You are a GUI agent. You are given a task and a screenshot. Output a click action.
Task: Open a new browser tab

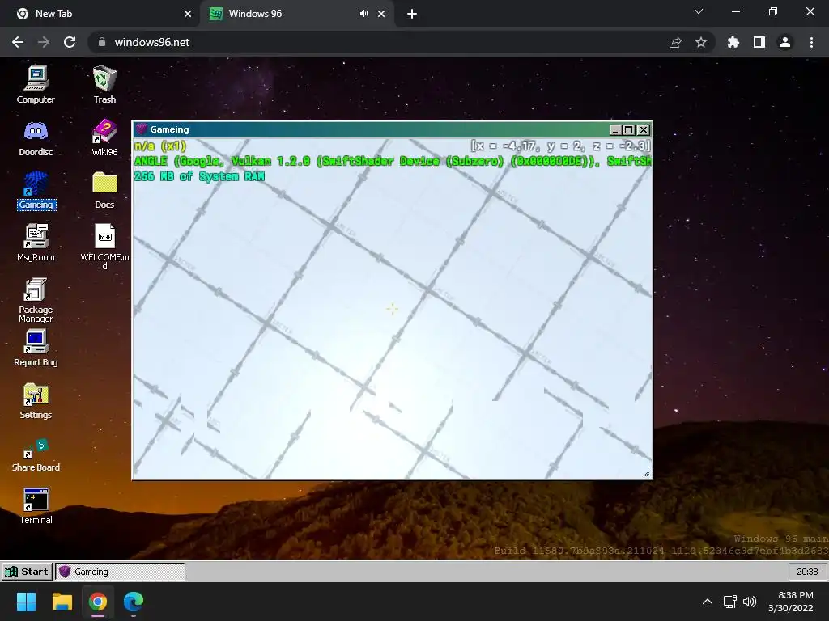point(412,15)
